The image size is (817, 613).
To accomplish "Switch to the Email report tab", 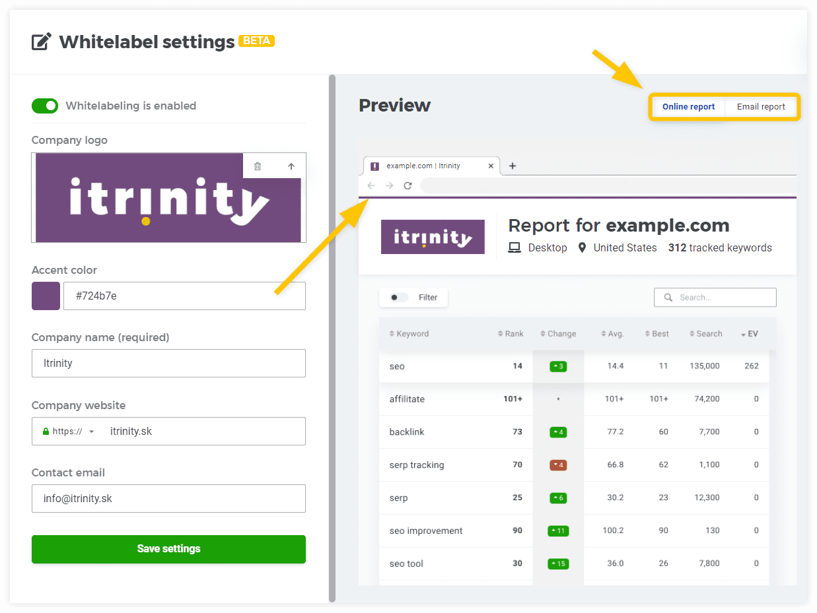I will coord(762,106).
